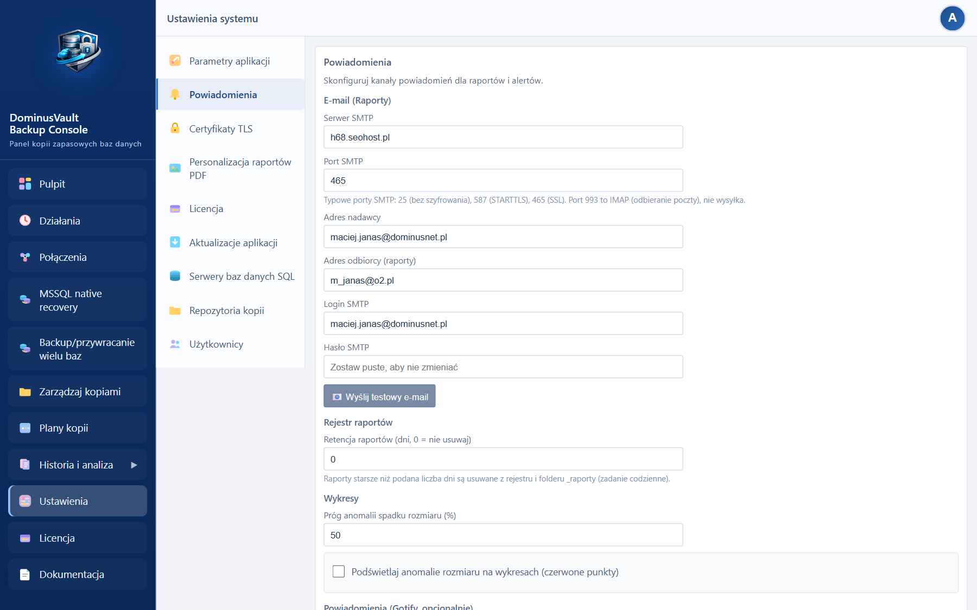Image resolution: width=977 pixels, height=610 pixels.
Task: Edit the Adres nadawcy field
Action: click(x=503, y=237)
